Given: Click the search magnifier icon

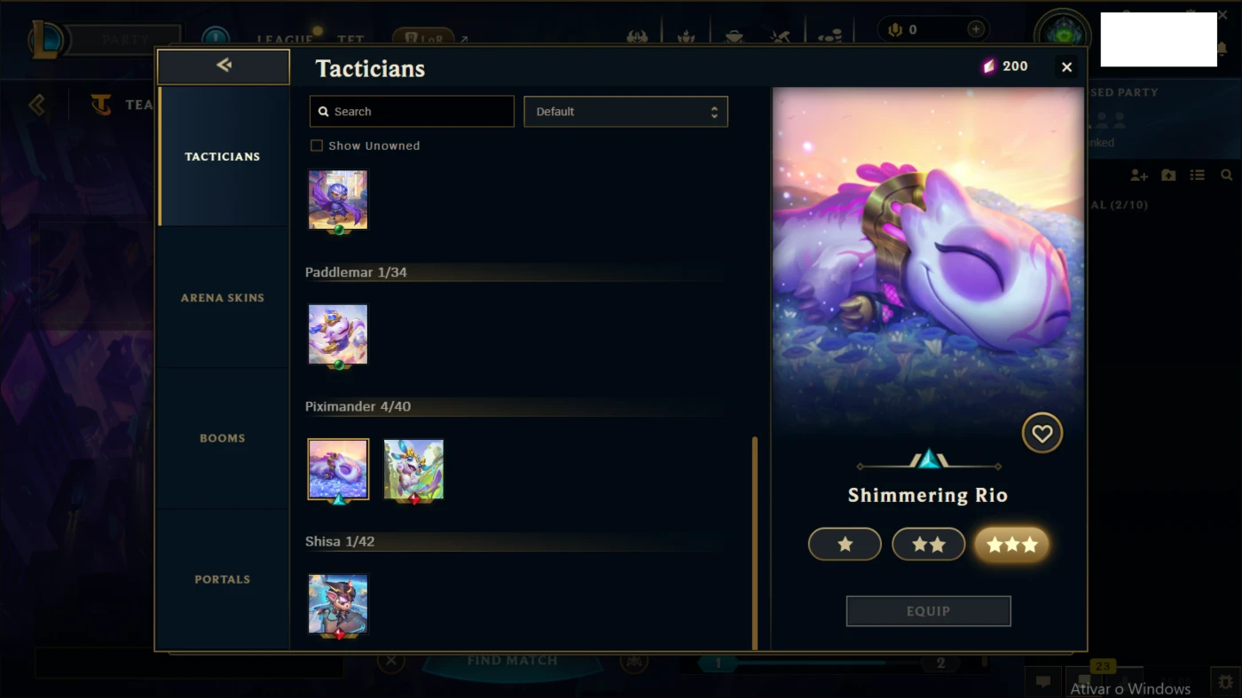Looking at the screenshot, I should point(323,112).
